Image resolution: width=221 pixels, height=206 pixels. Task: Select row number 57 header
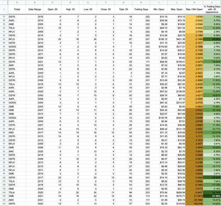4,17
